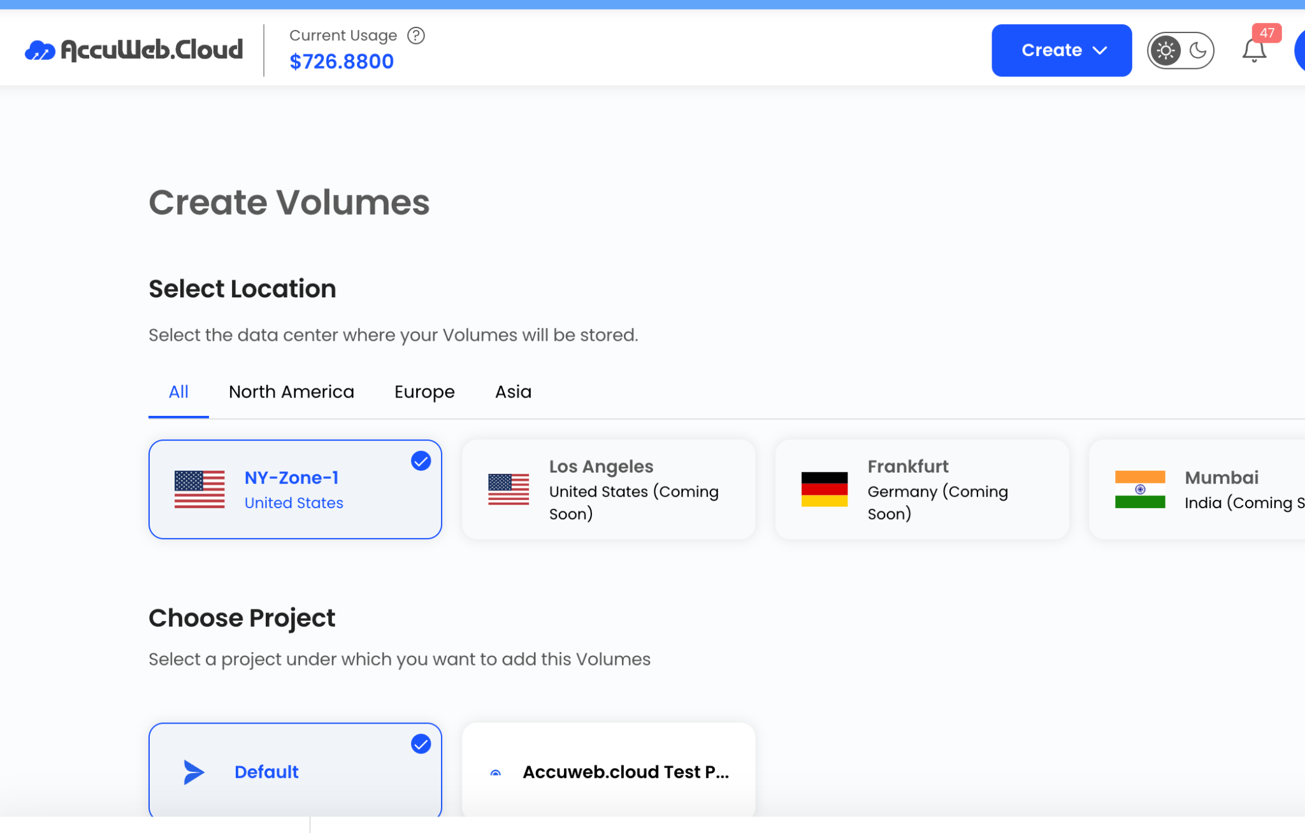
Task: Click the Select Location heading
Action: 242,289
